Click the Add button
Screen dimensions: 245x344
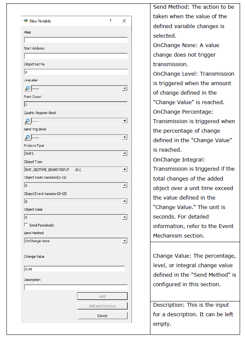[102, 296]
